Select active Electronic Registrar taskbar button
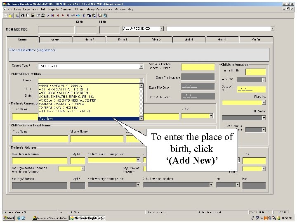Viewport: 297px width, 223px height. [x=87, y=218]
